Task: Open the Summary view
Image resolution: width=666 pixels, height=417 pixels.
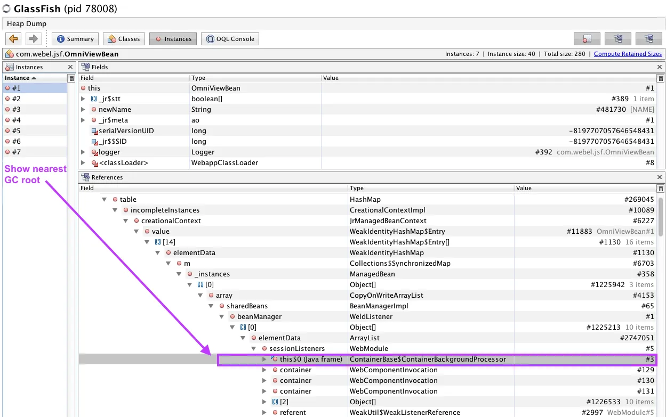Action: (x=75, y=39)
